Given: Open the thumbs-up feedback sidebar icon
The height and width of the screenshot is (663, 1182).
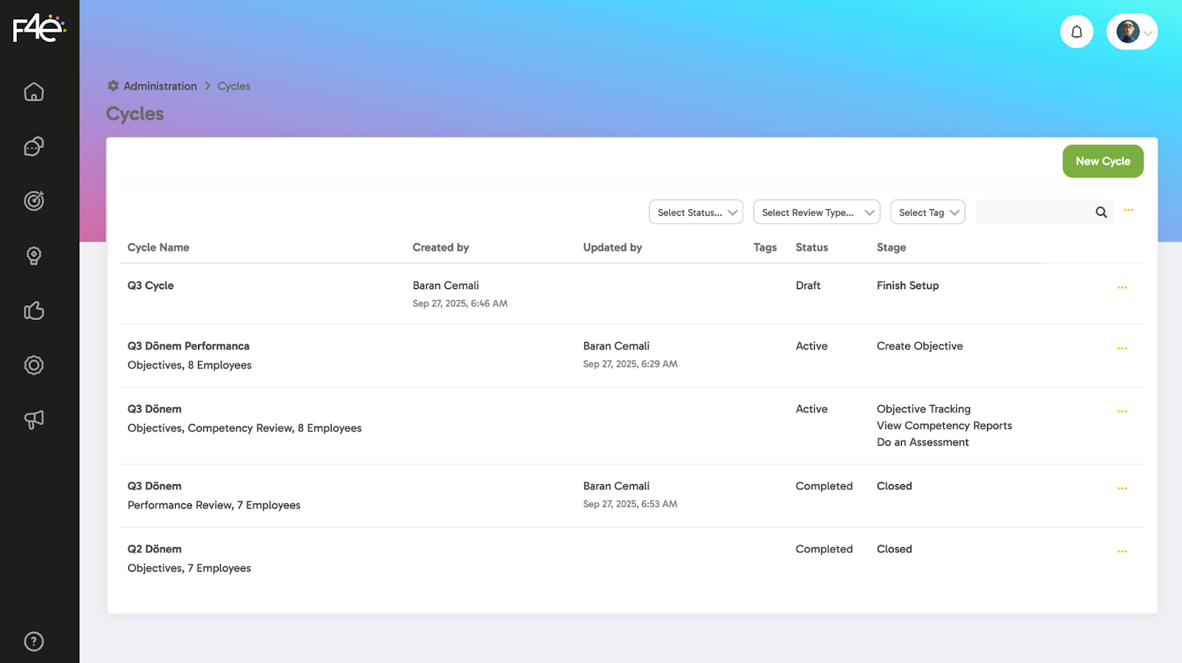Looking at the screenshot, I should tap(34, 310).
